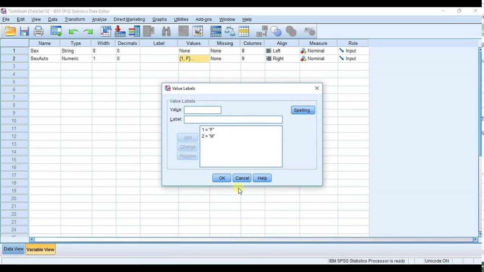Click the vertical scrollbar down arrow
Screen dimensions: 484x272
coord(481,234)
